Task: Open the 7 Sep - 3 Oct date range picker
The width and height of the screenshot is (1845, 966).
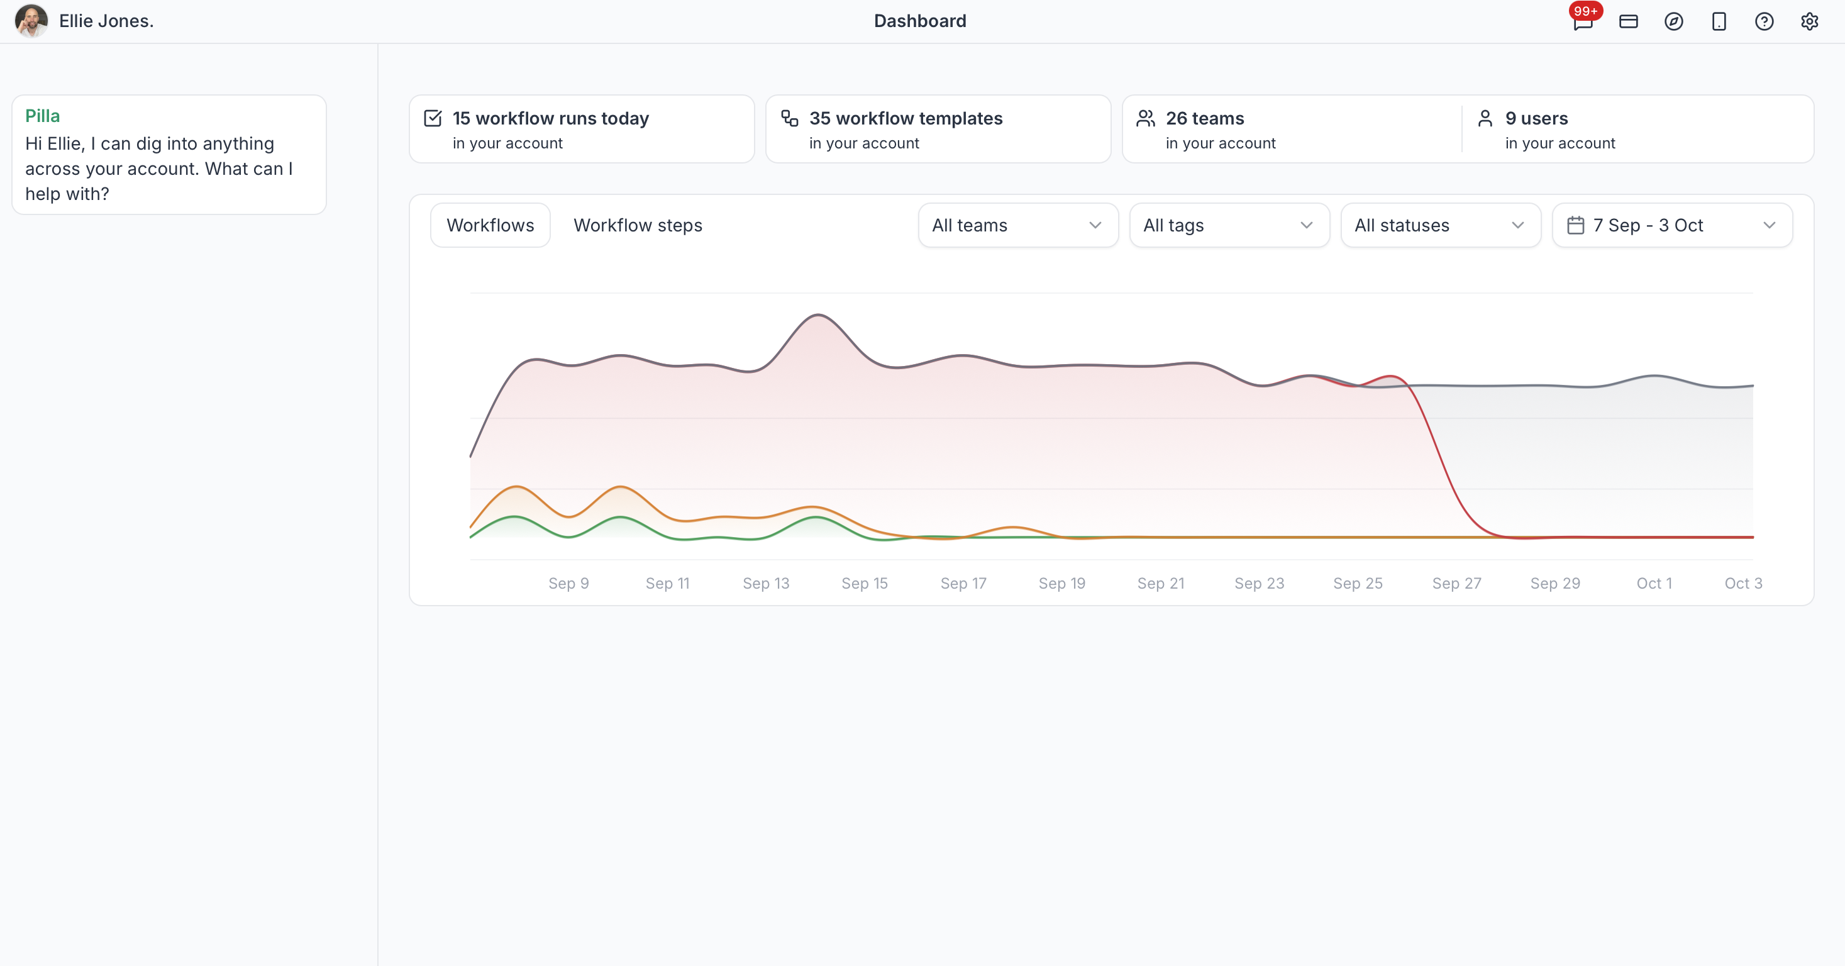Action: pos(1671,225)
